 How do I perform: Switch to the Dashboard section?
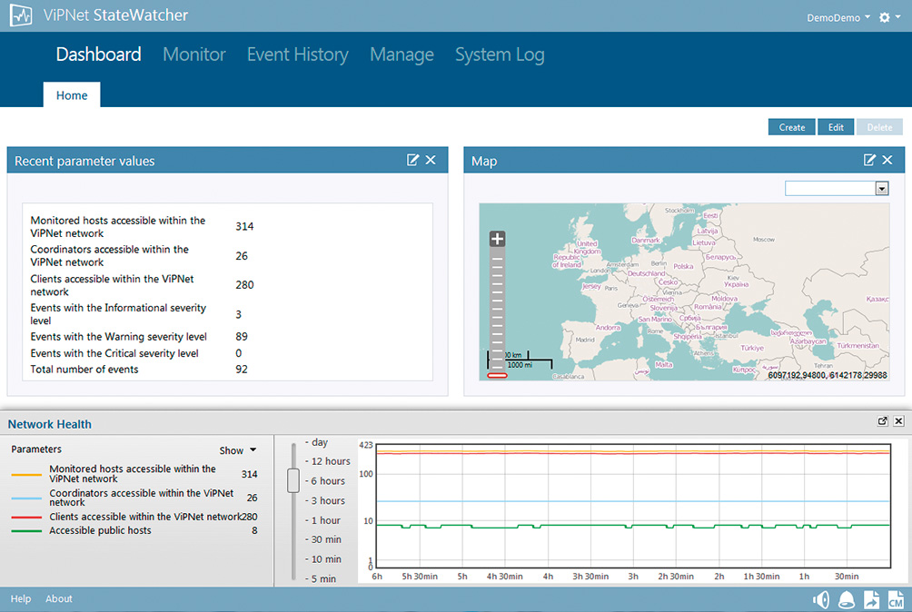[98, 54]
